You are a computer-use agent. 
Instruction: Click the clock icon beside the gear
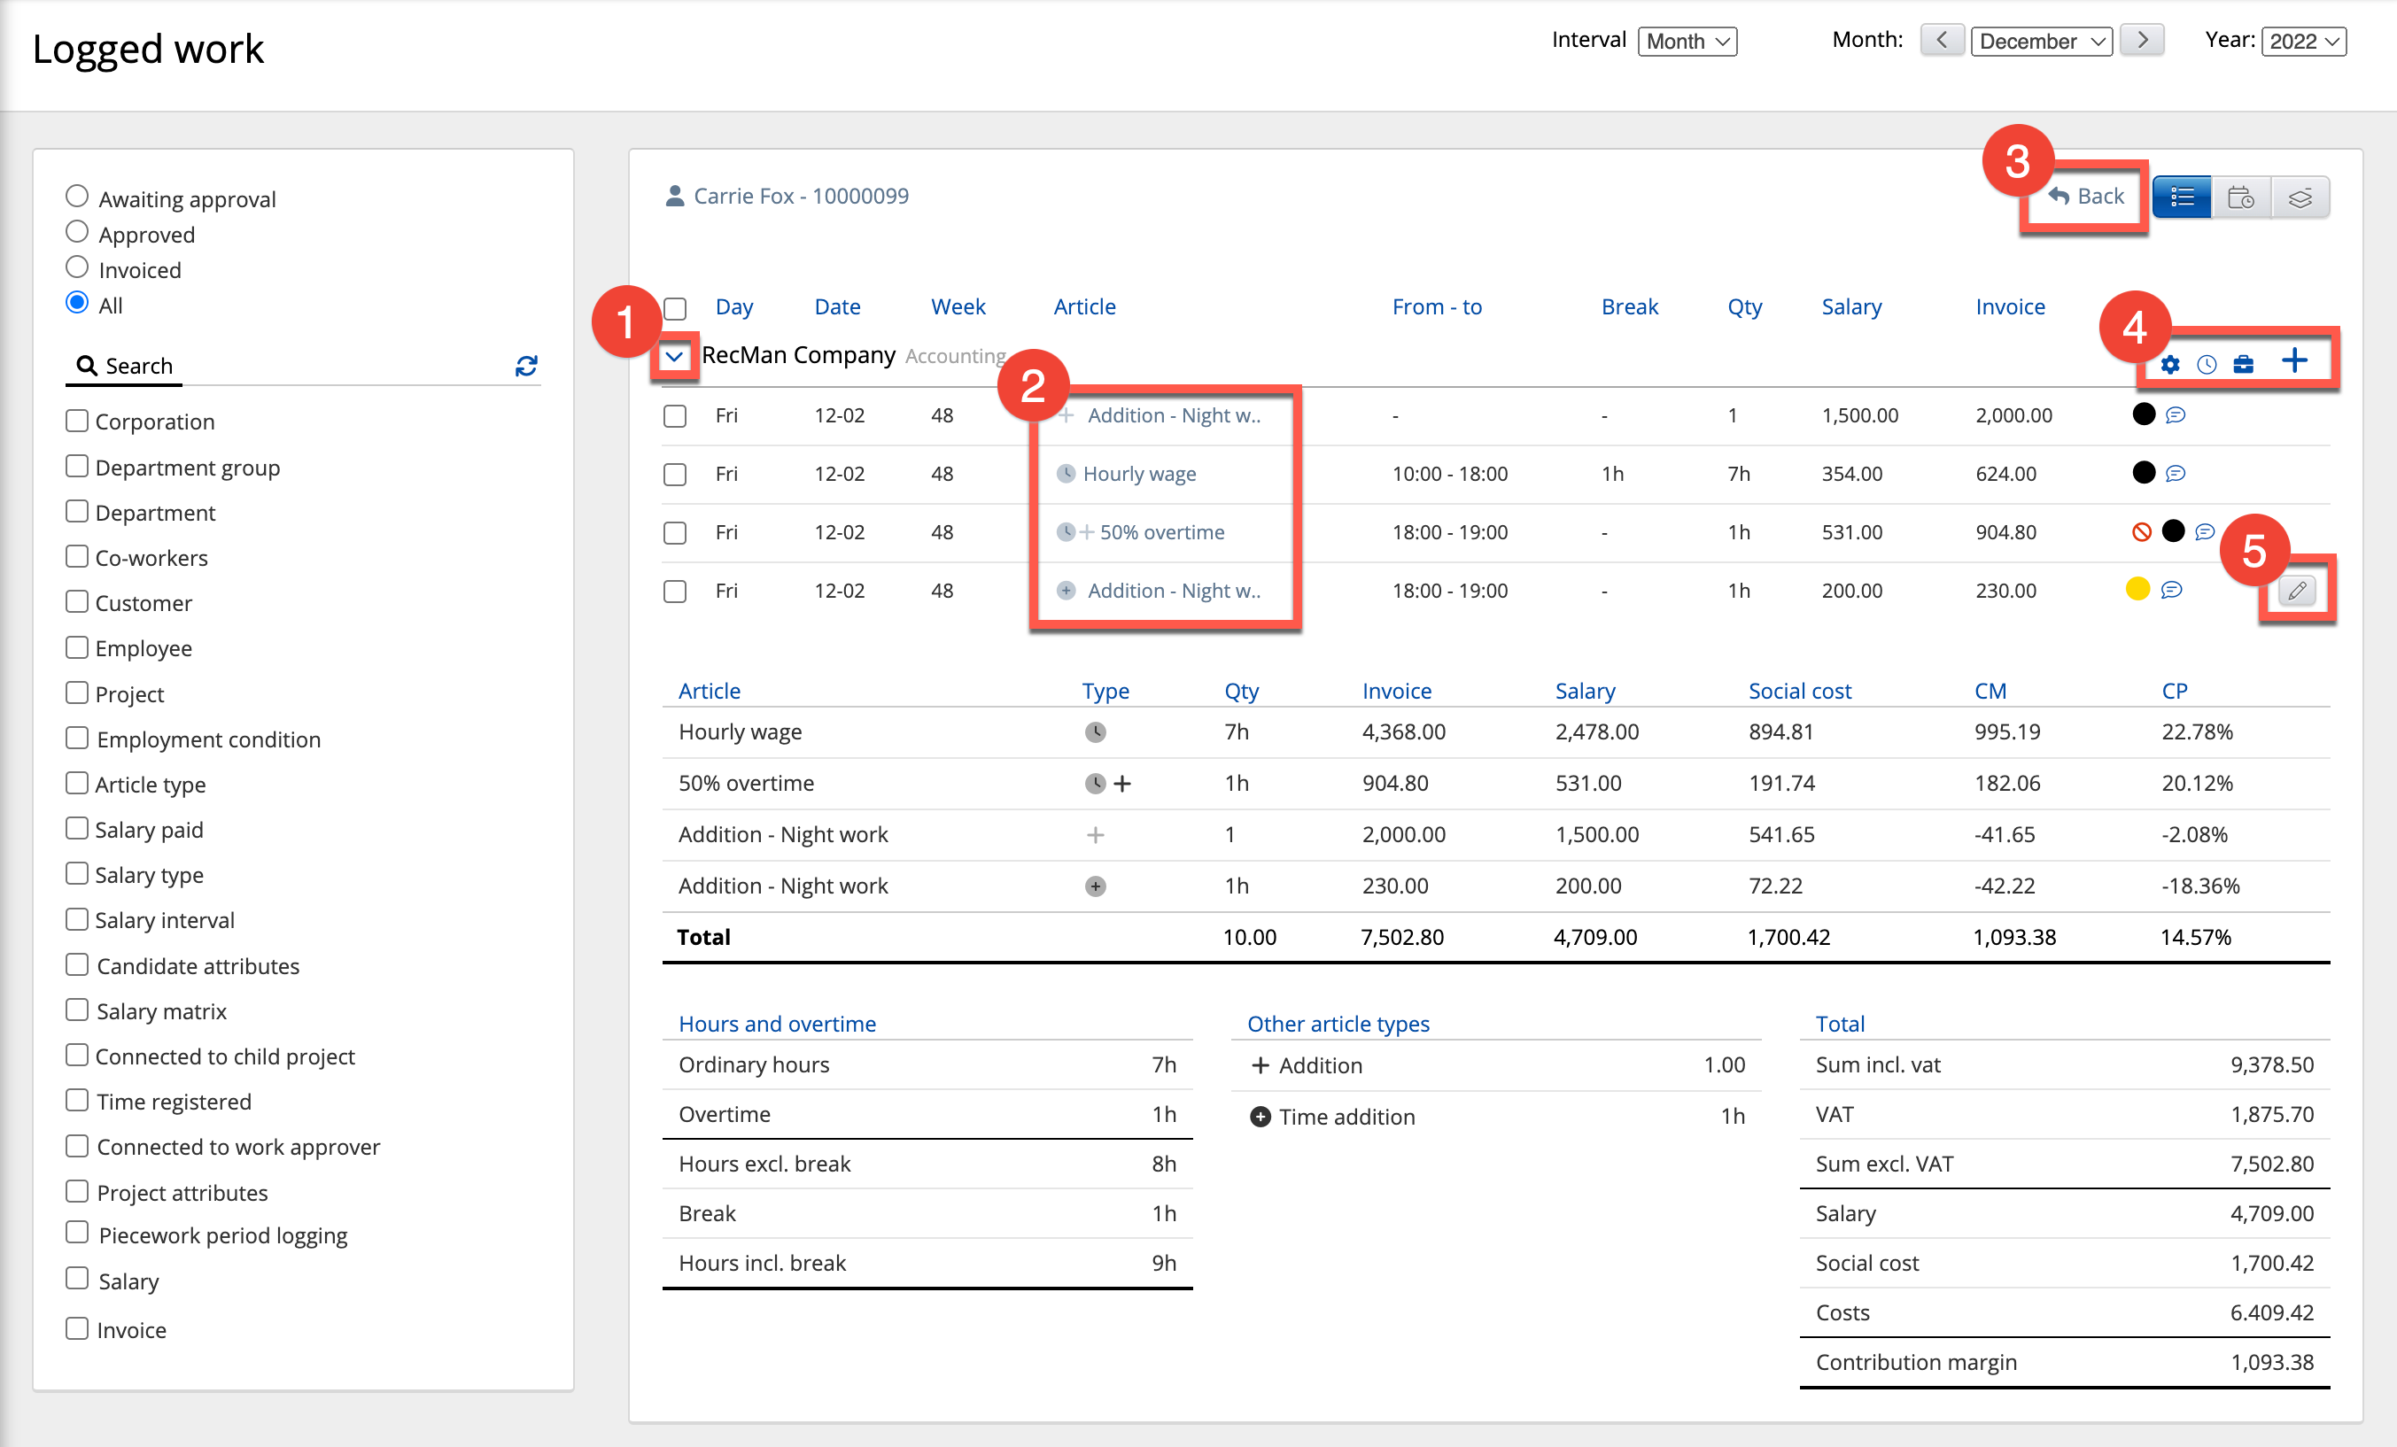point(2207,365)
